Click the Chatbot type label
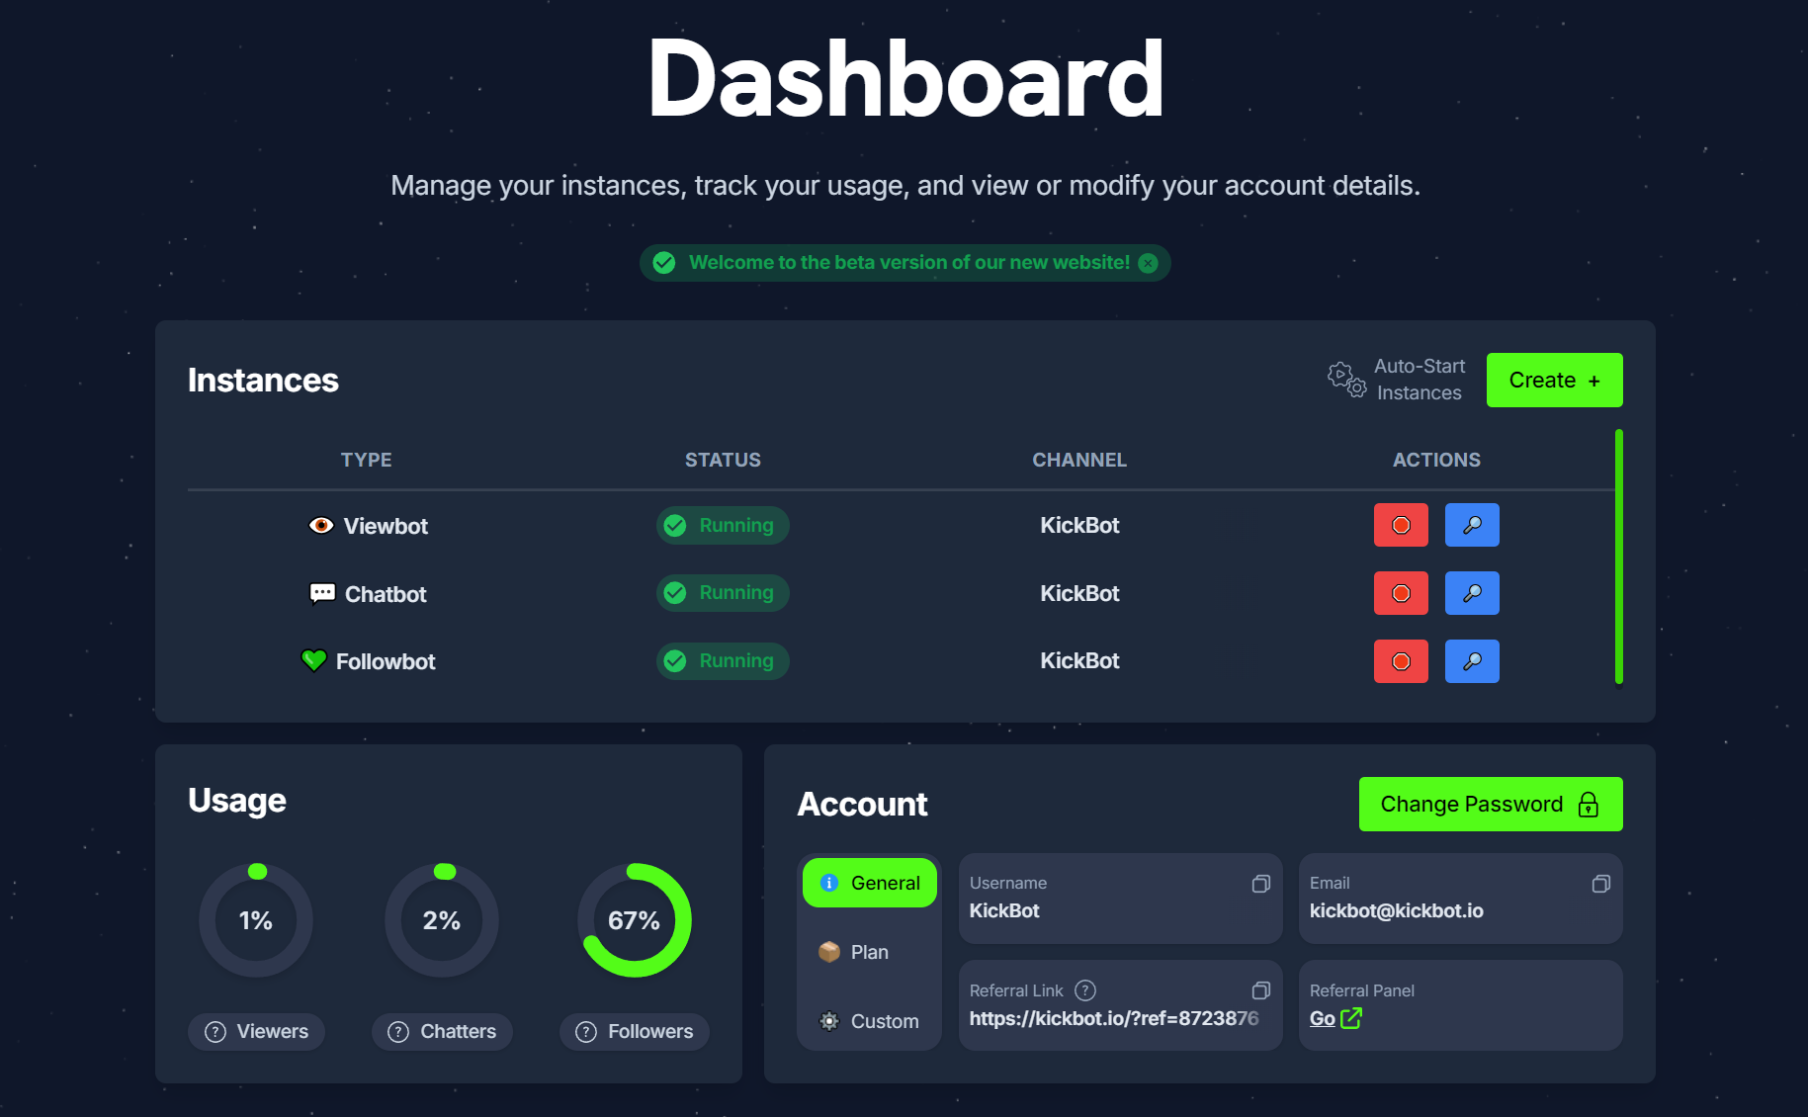 click(x=386, y=594)
